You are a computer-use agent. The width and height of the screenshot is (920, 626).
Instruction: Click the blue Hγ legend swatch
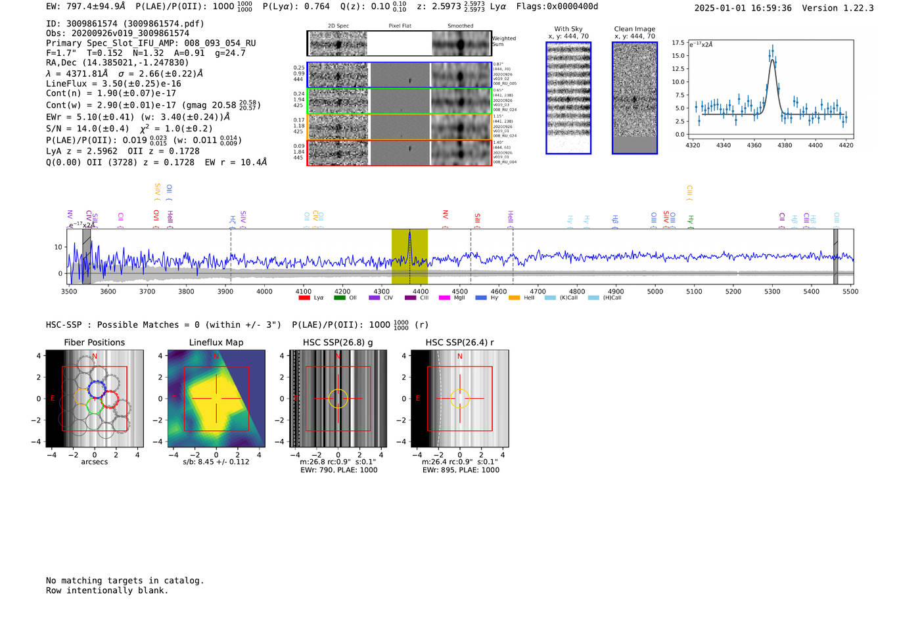pyautogui.click(x=481, y=298)
